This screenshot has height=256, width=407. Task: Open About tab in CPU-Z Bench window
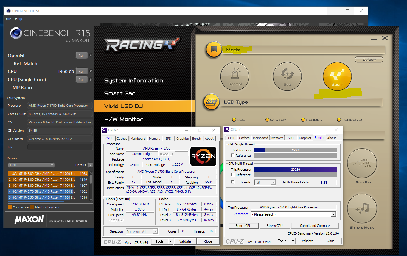tap(332, 138)
